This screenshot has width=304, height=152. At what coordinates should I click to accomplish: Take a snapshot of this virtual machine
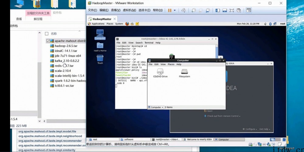pyautogui.click(x=193, y=10)
